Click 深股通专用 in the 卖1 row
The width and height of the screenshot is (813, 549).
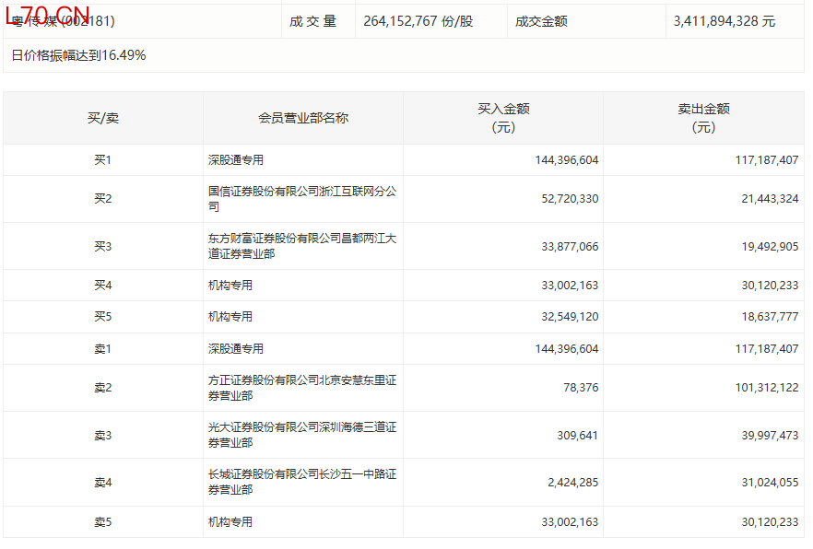[x=236, y=349]
